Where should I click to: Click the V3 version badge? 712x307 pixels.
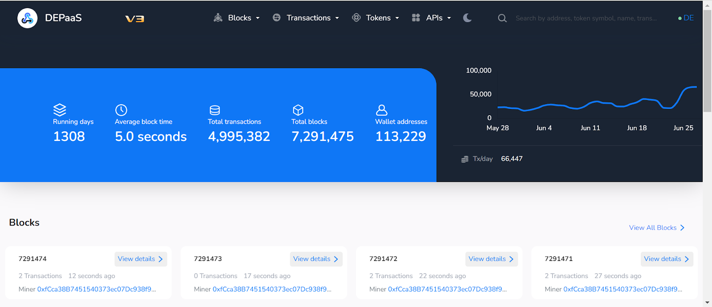[134, 19]
